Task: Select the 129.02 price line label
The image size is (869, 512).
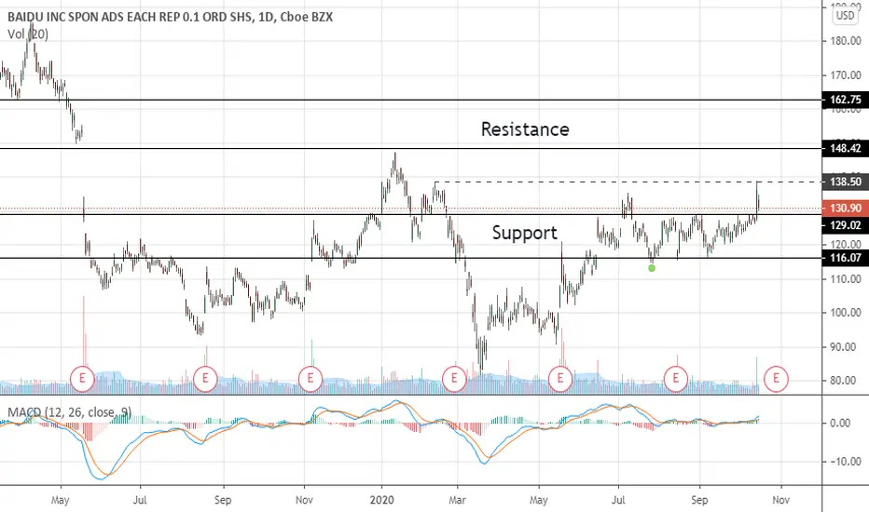Action: point(845,225)
